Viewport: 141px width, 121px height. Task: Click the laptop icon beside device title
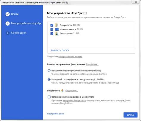(x=85, y=13)
